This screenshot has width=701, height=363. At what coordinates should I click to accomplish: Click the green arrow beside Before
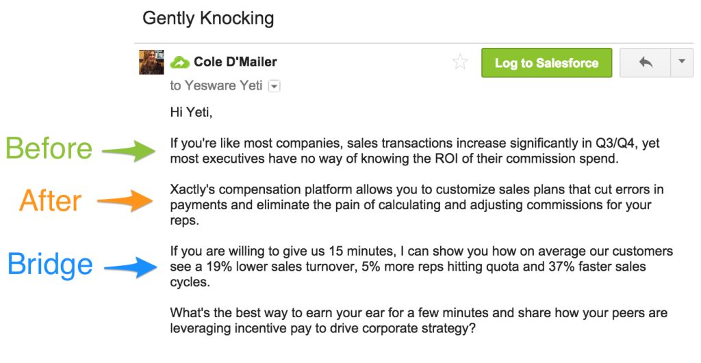[129, 151]
